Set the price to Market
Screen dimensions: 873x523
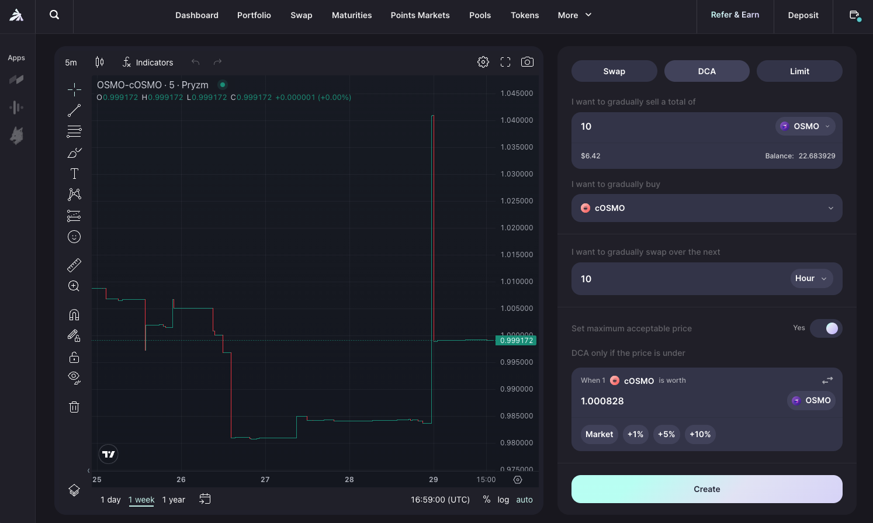(600, 434)
